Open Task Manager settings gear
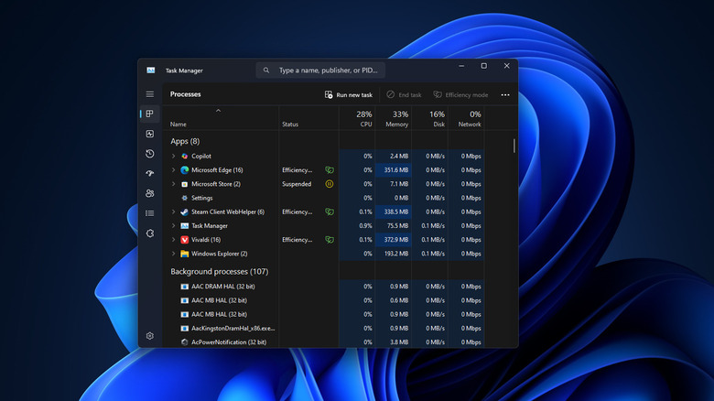 coord(150,336)
